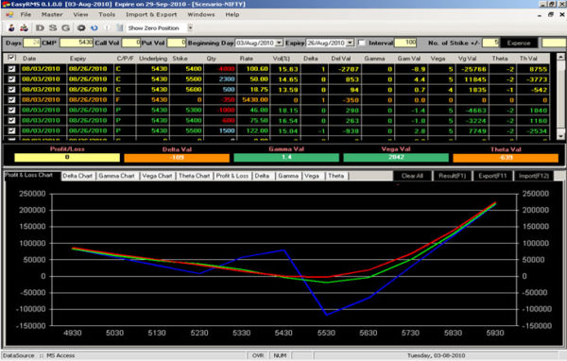This screenshot has width=567, height=361.
Task: Uncheck the put row with rate 122.00
Action: point(11,130)
